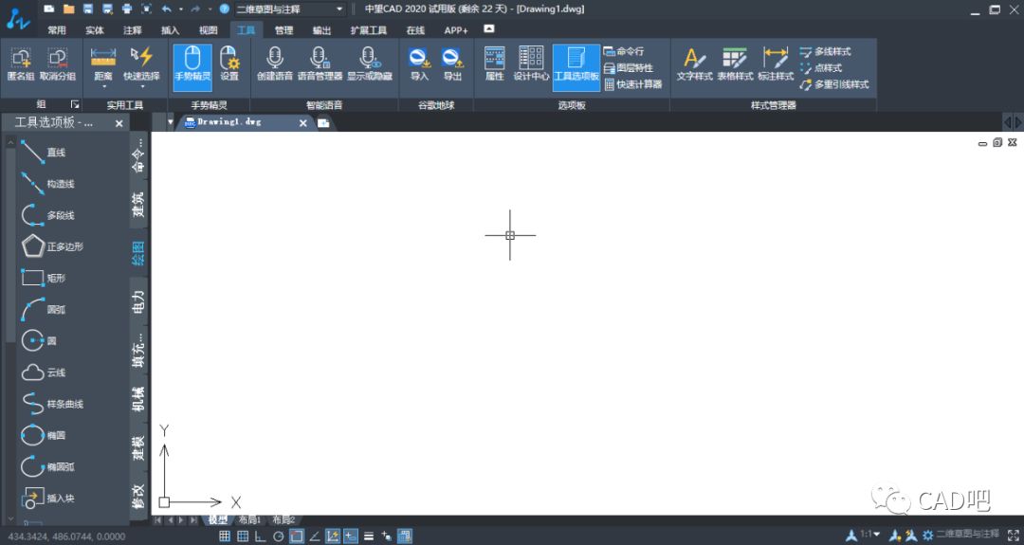Select the 直线 line tool

[43, 152]
